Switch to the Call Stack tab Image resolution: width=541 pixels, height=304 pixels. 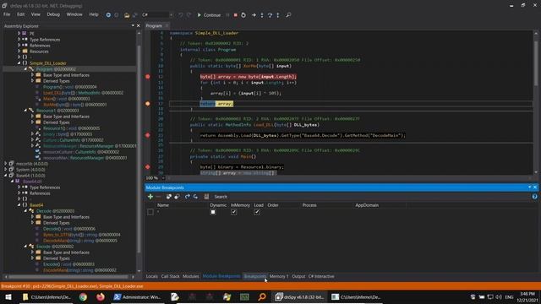coord(170,276)
